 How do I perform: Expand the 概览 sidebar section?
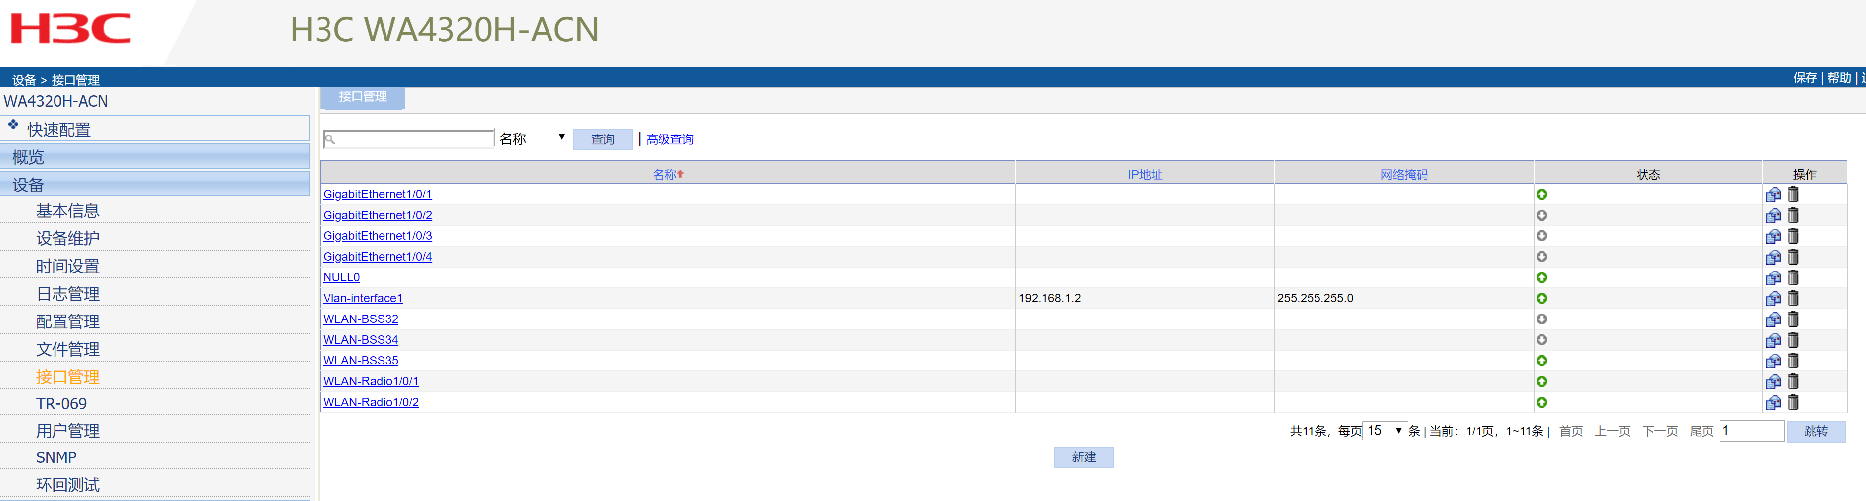coord(155,157)
